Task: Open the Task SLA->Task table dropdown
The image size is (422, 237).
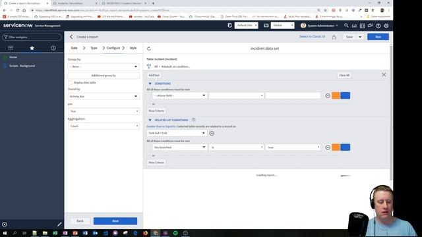Action: pyautogui.click(x=177, y=133)
